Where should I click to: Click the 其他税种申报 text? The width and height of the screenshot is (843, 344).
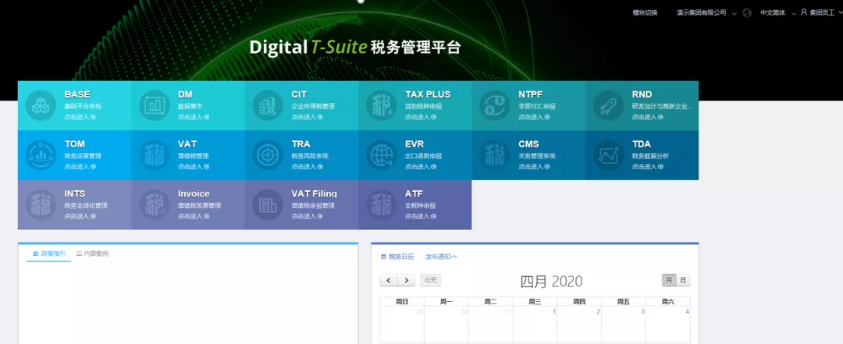point(424,106)
